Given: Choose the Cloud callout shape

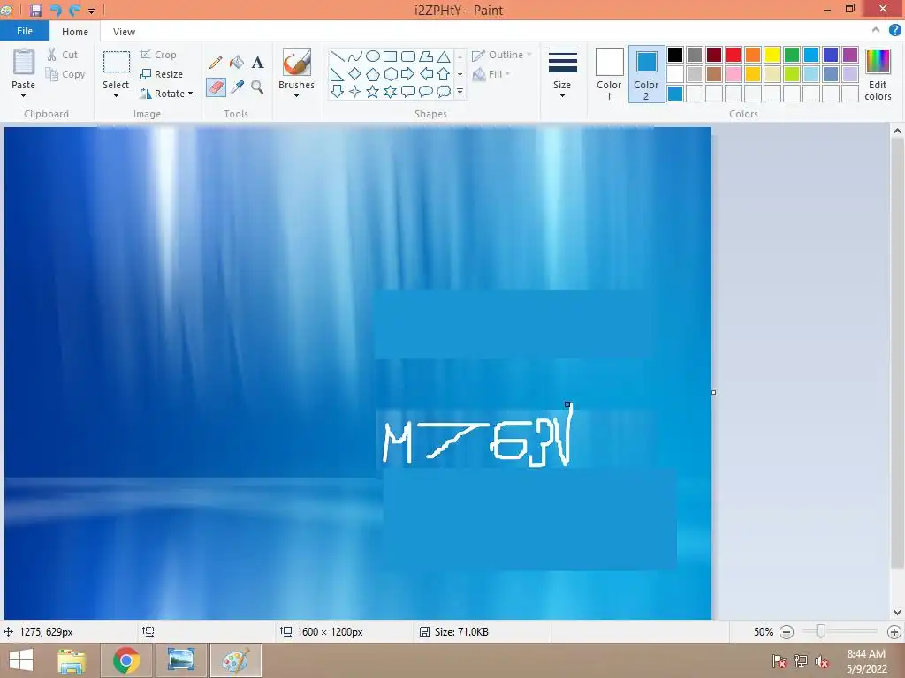Looking at the screenshot, I should 444,91.
